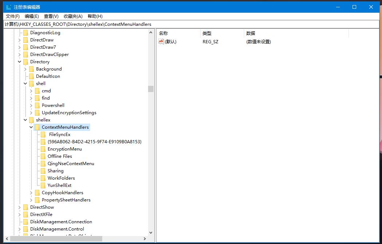Click the string value icon for (默认)
Viewport: 382px width, 244px height.
coord(161,41)
